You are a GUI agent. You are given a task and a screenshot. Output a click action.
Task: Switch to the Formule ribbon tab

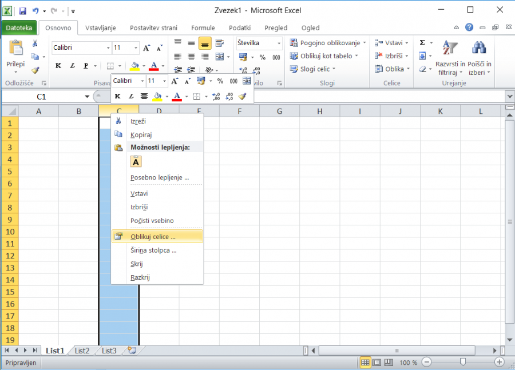[203, 27]
